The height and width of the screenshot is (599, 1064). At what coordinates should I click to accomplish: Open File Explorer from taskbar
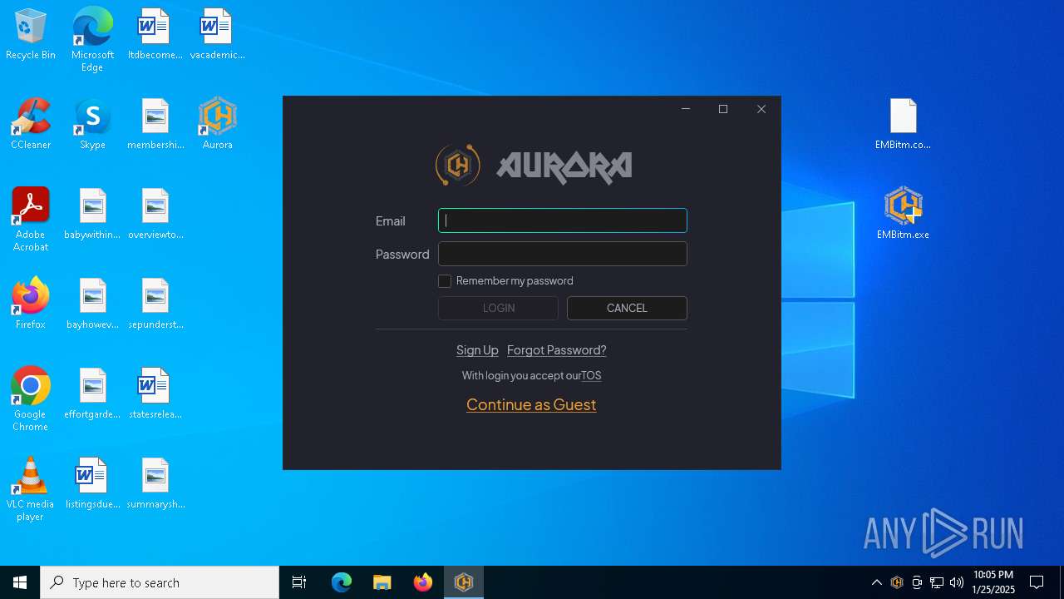(382, 582)
